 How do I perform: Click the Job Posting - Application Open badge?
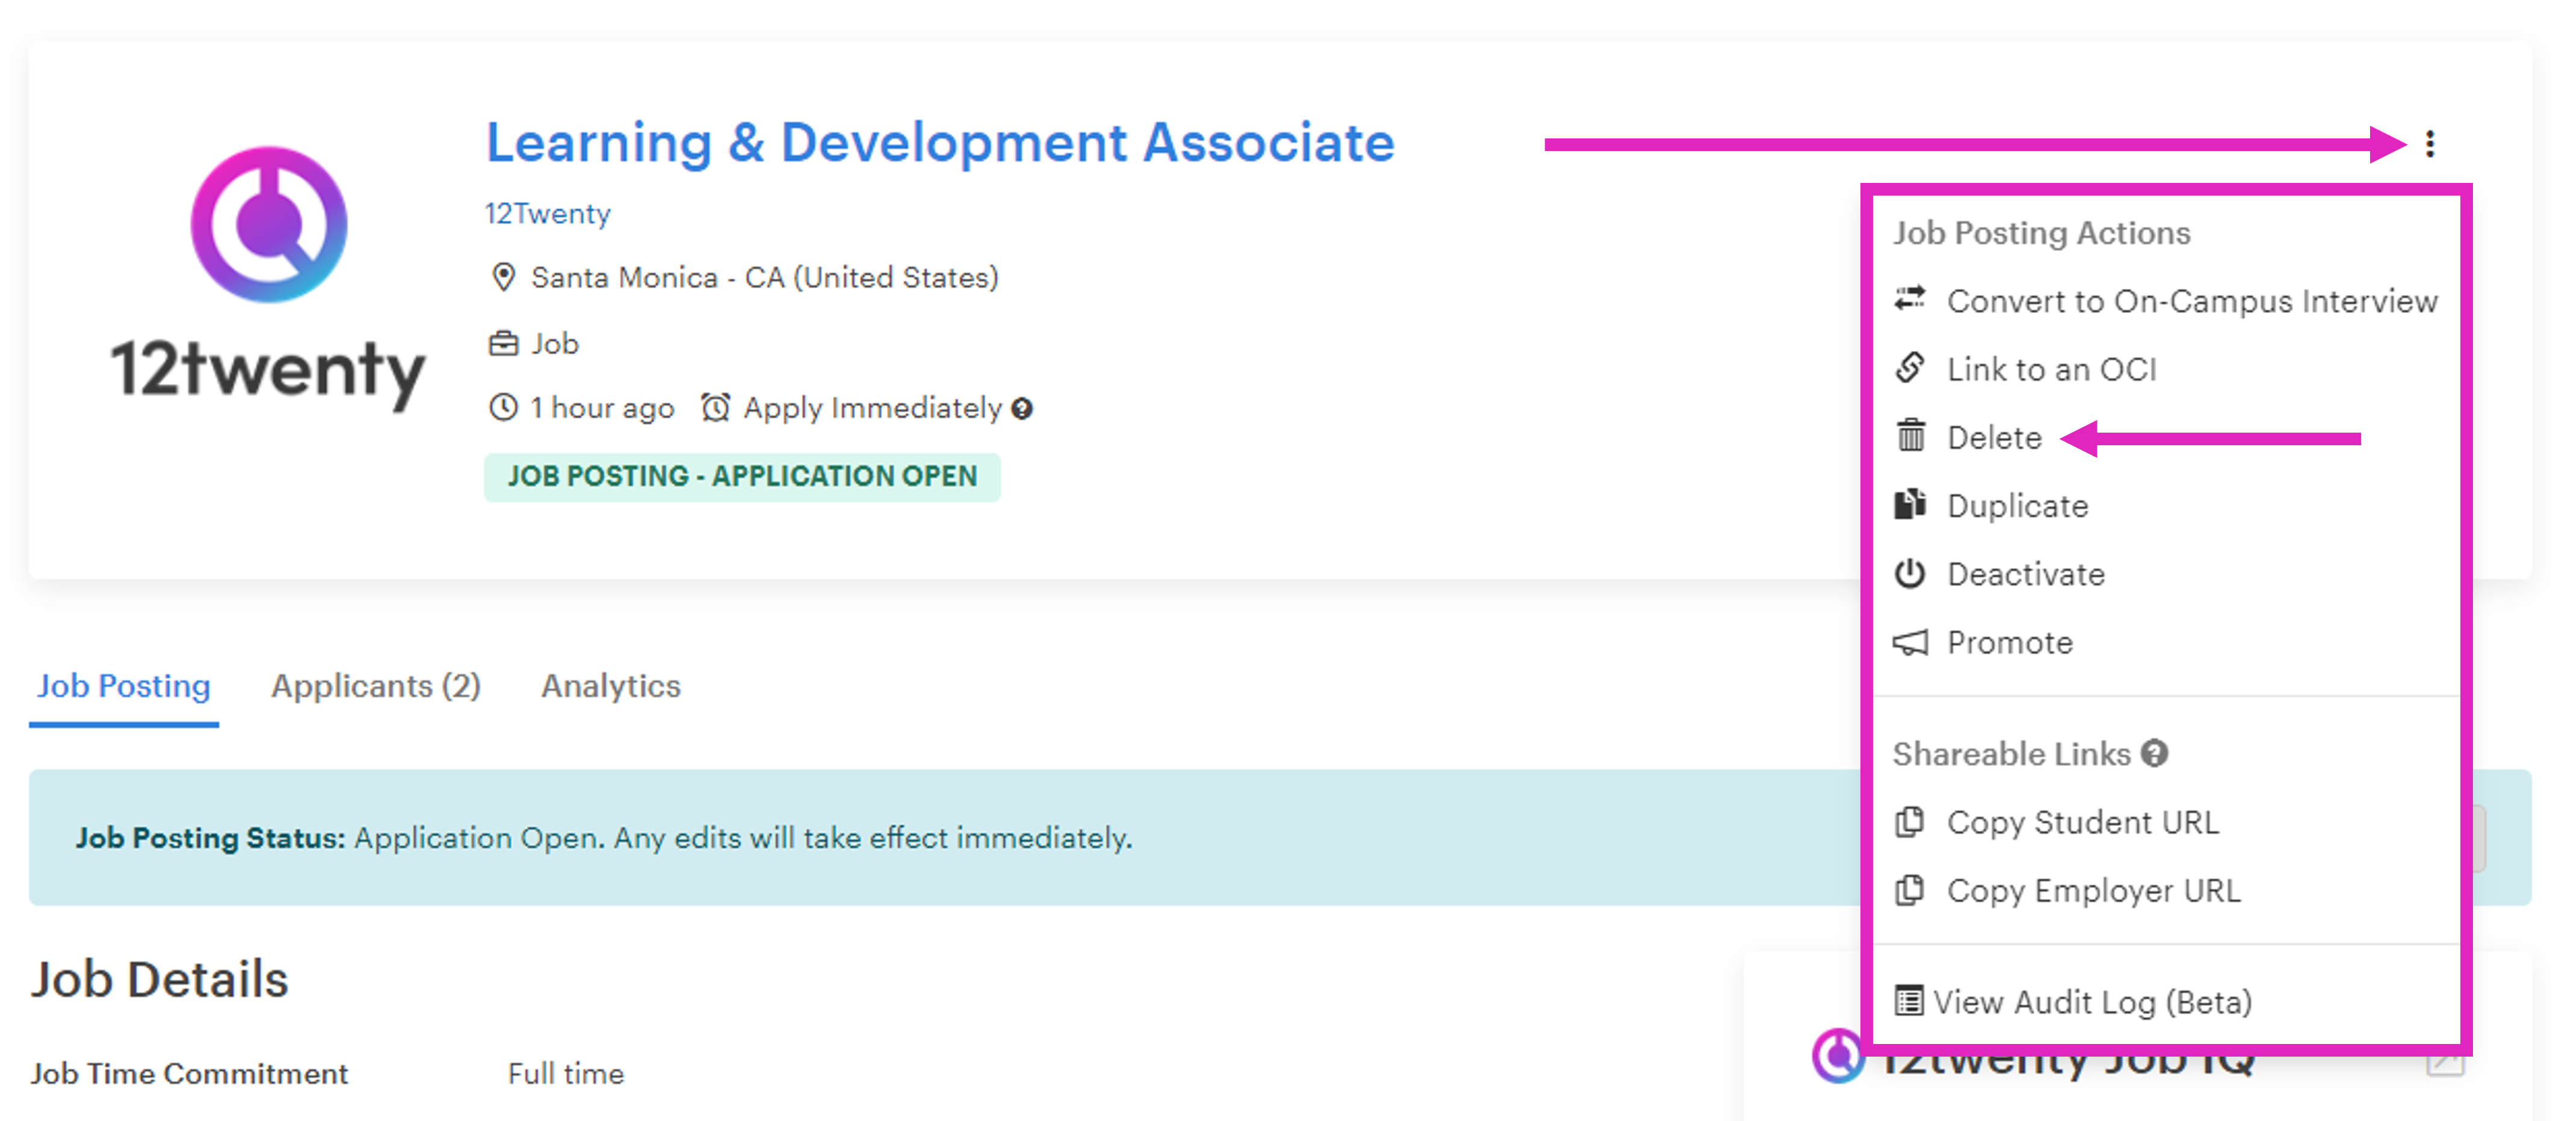coord(742,477)
